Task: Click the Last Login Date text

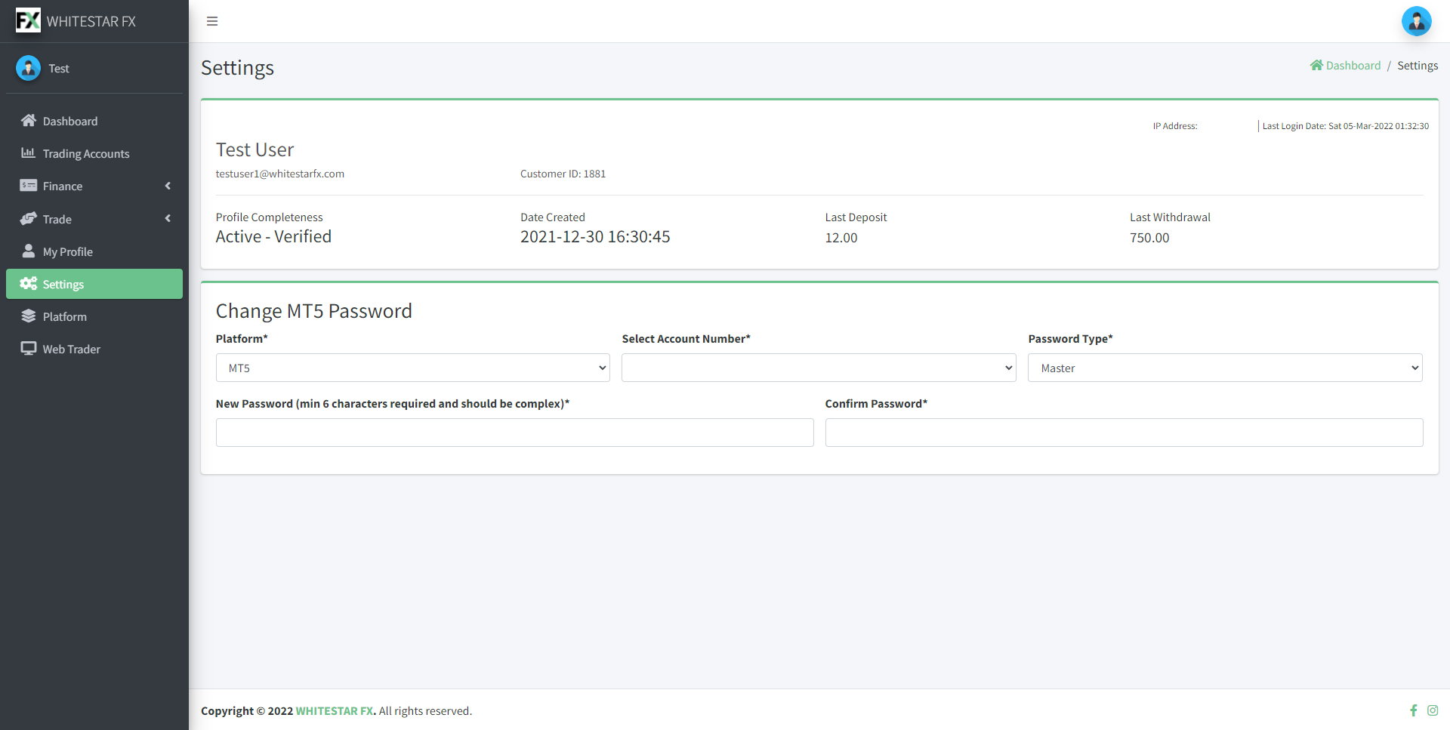Action: pos(1346,126)
